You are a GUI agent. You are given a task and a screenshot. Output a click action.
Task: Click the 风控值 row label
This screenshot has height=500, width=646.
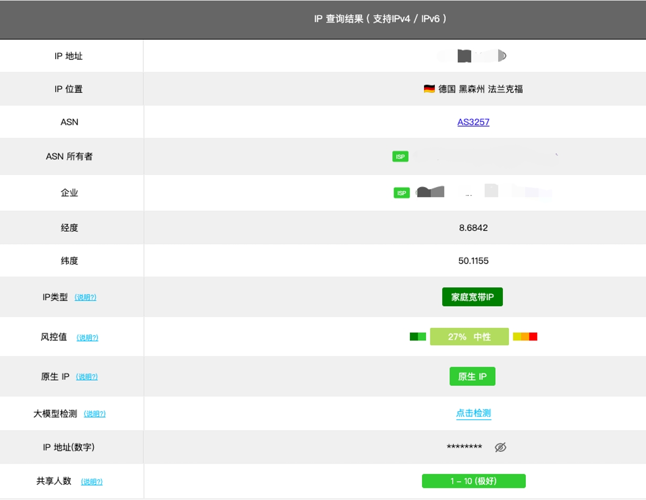[54, 337]
